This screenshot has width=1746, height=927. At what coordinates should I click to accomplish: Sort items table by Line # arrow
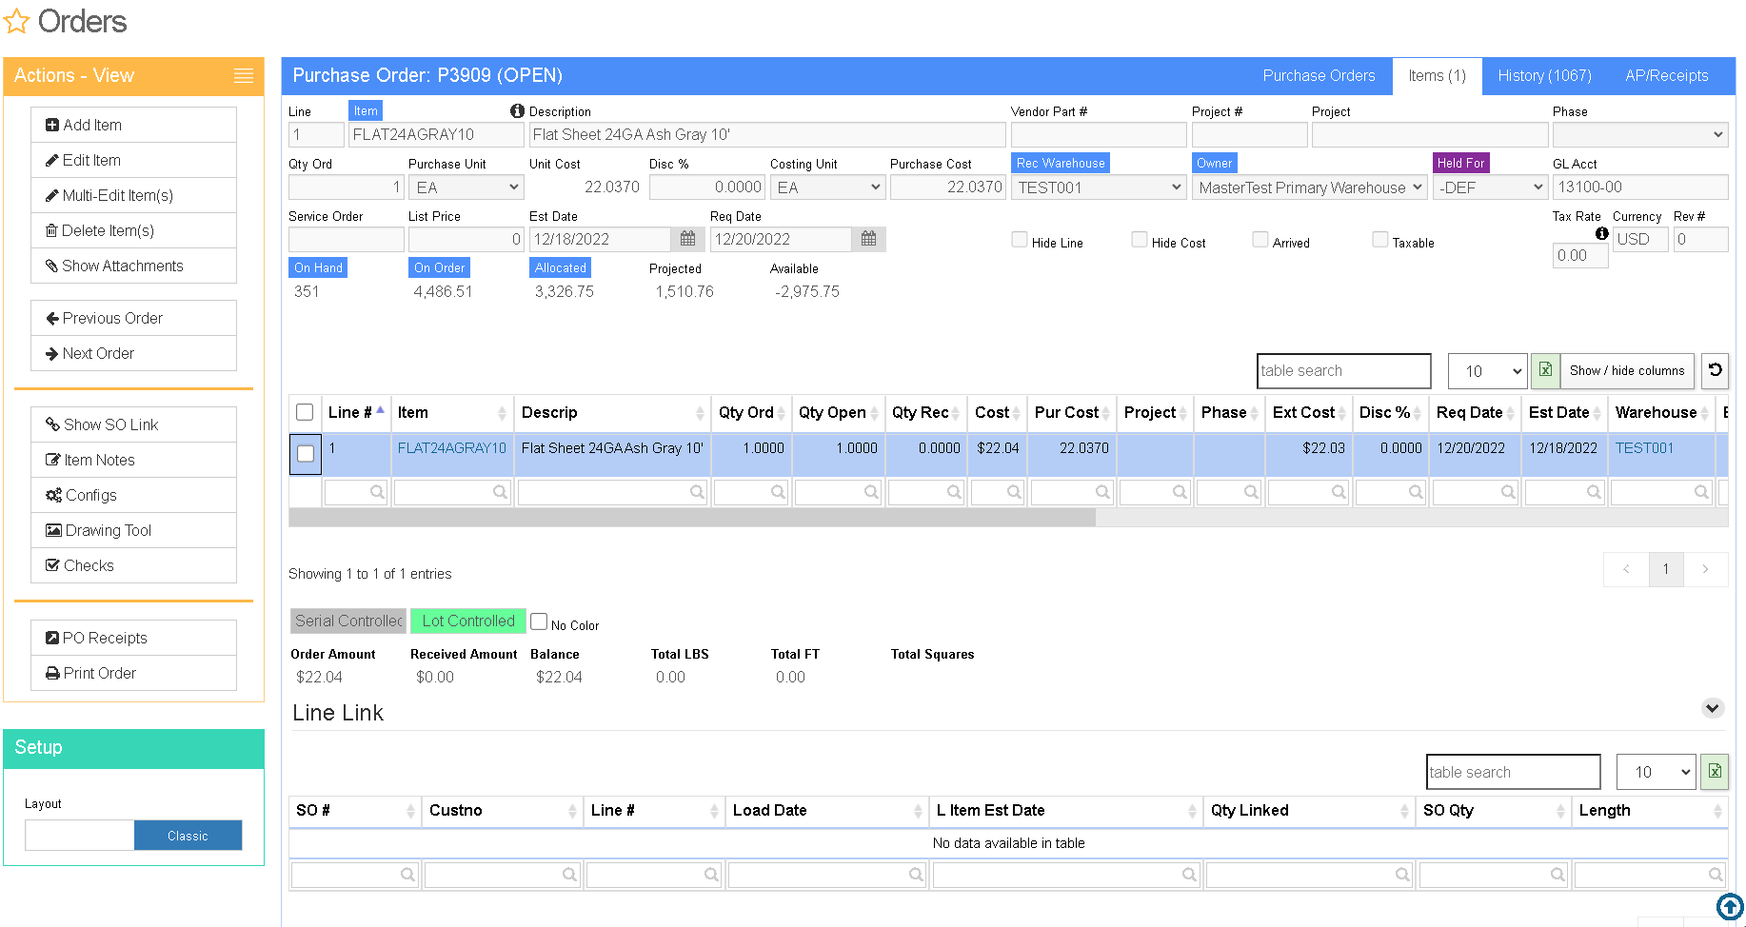[x=381, y=410]
